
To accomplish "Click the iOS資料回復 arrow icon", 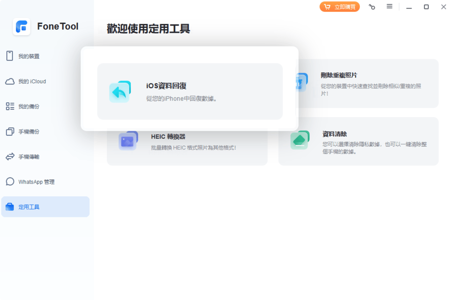I will click(x=120, y=92).
